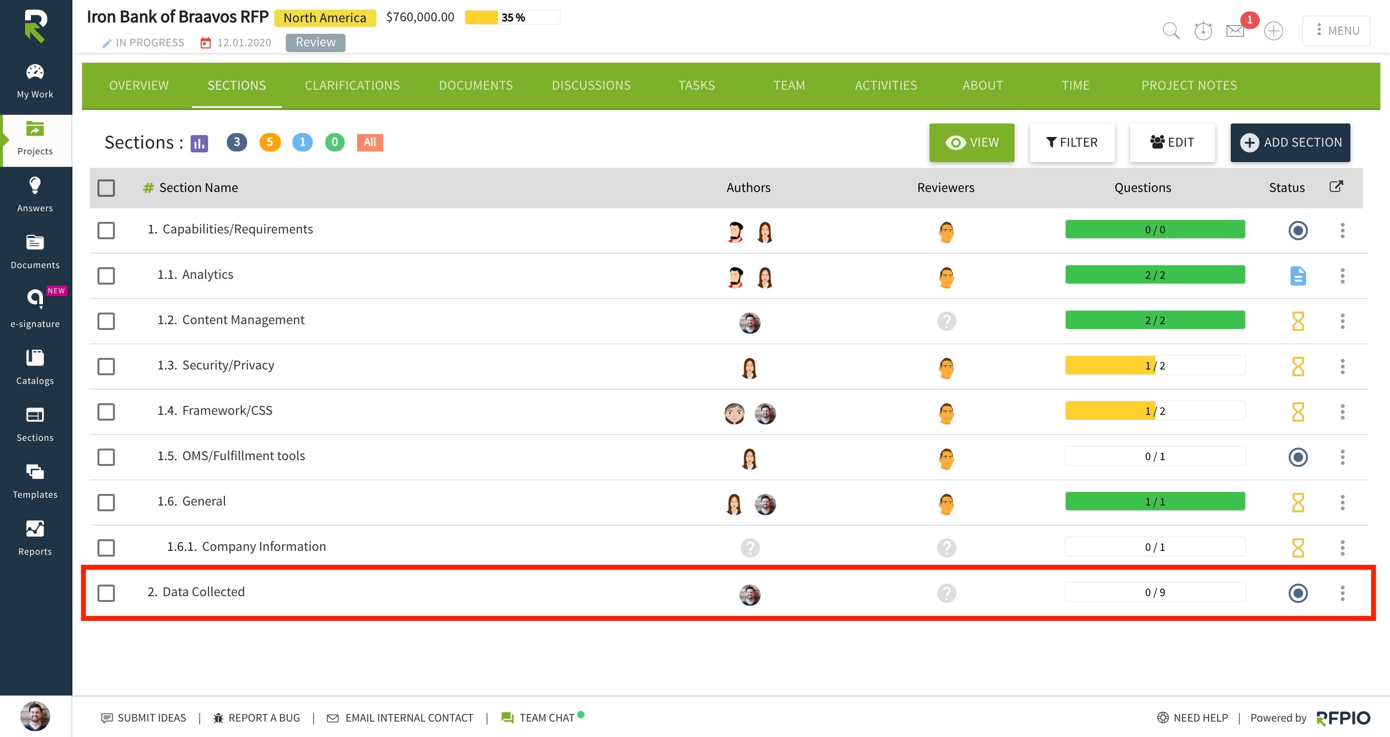Check the Data Collected row checkbox
This screenshot has height=737, width=1390.
pyautogui.click(x=106, y=592)
